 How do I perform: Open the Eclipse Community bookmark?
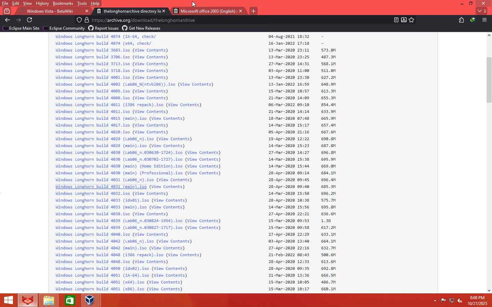coord(64,28)
